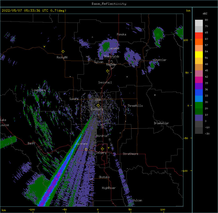The width and height of the screenshot is (218, 213).
Task: Click the -100 tick on the horizontal axis
Action: (x=32, y=209)
